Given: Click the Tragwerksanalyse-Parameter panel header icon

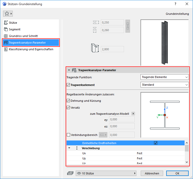Looking at the screenshot, I should click(74, 70).
